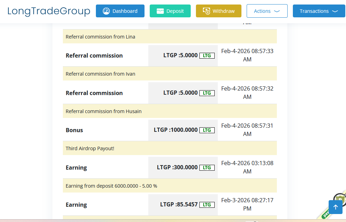Click the Dashboard speedometer icon
This screenshot has width=346, height=222.
(x=106, y=11)
